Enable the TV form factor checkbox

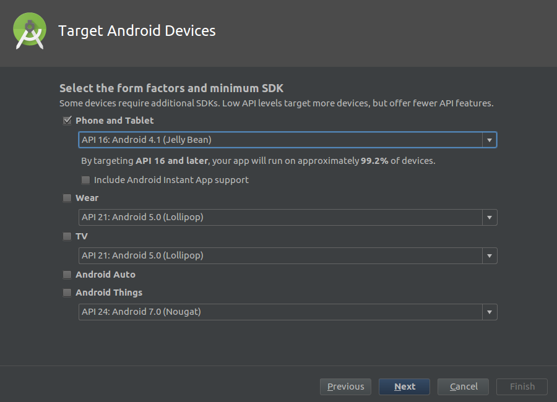coord(67,236)
